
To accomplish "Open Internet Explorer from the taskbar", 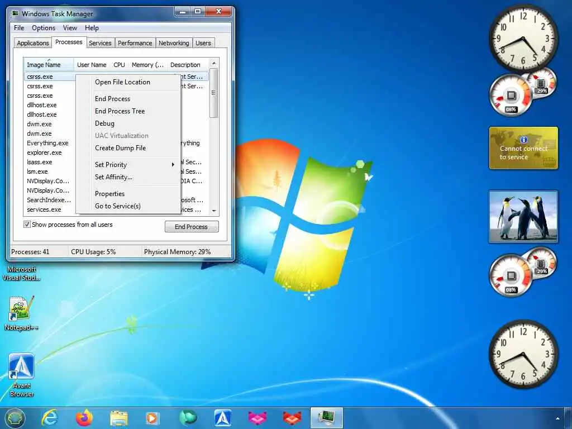I will coord(50,418).
